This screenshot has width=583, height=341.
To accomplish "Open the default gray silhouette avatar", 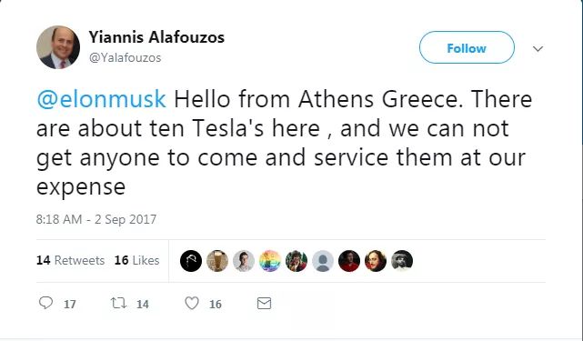I will click(x=323, y=261).
